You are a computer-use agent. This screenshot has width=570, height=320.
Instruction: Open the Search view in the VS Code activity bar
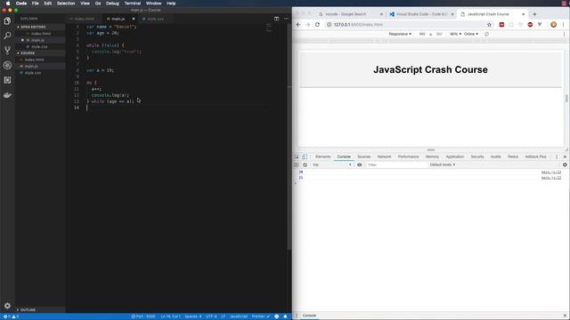click(7, 36)
